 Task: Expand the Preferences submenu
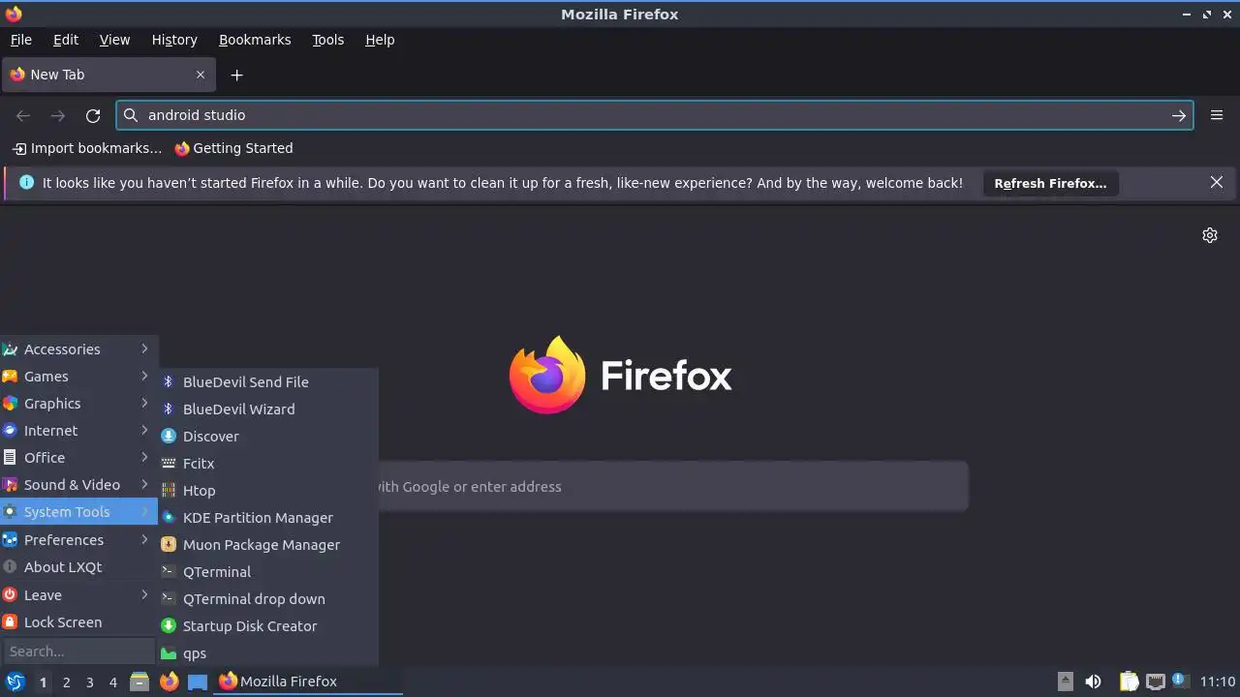tap(78, 540)
